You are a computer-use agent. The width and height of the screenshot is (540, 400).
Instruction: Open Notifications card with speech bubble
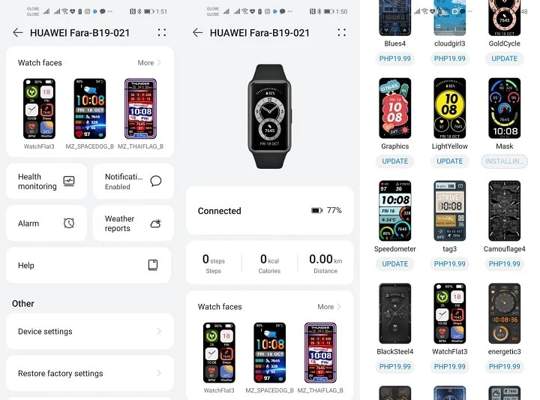(x=133, y=181)
